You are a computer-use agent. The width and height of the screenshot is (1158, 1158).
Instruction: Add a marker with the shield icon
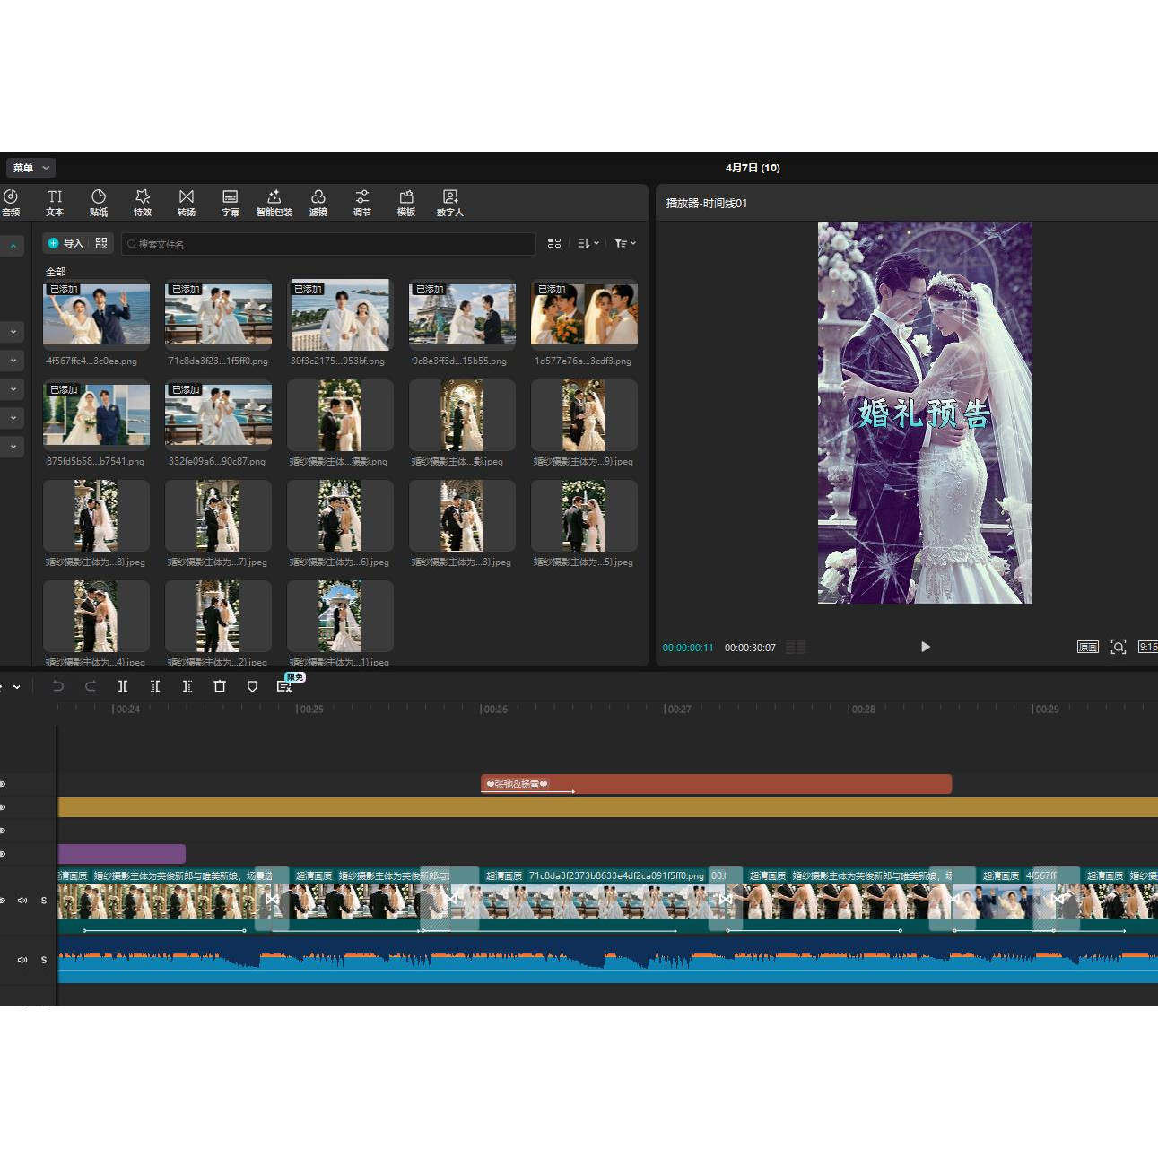(252, 686)
